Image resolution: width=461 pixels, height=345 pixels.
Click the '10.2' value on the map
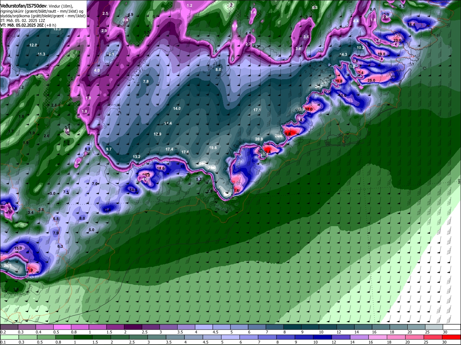361,48
